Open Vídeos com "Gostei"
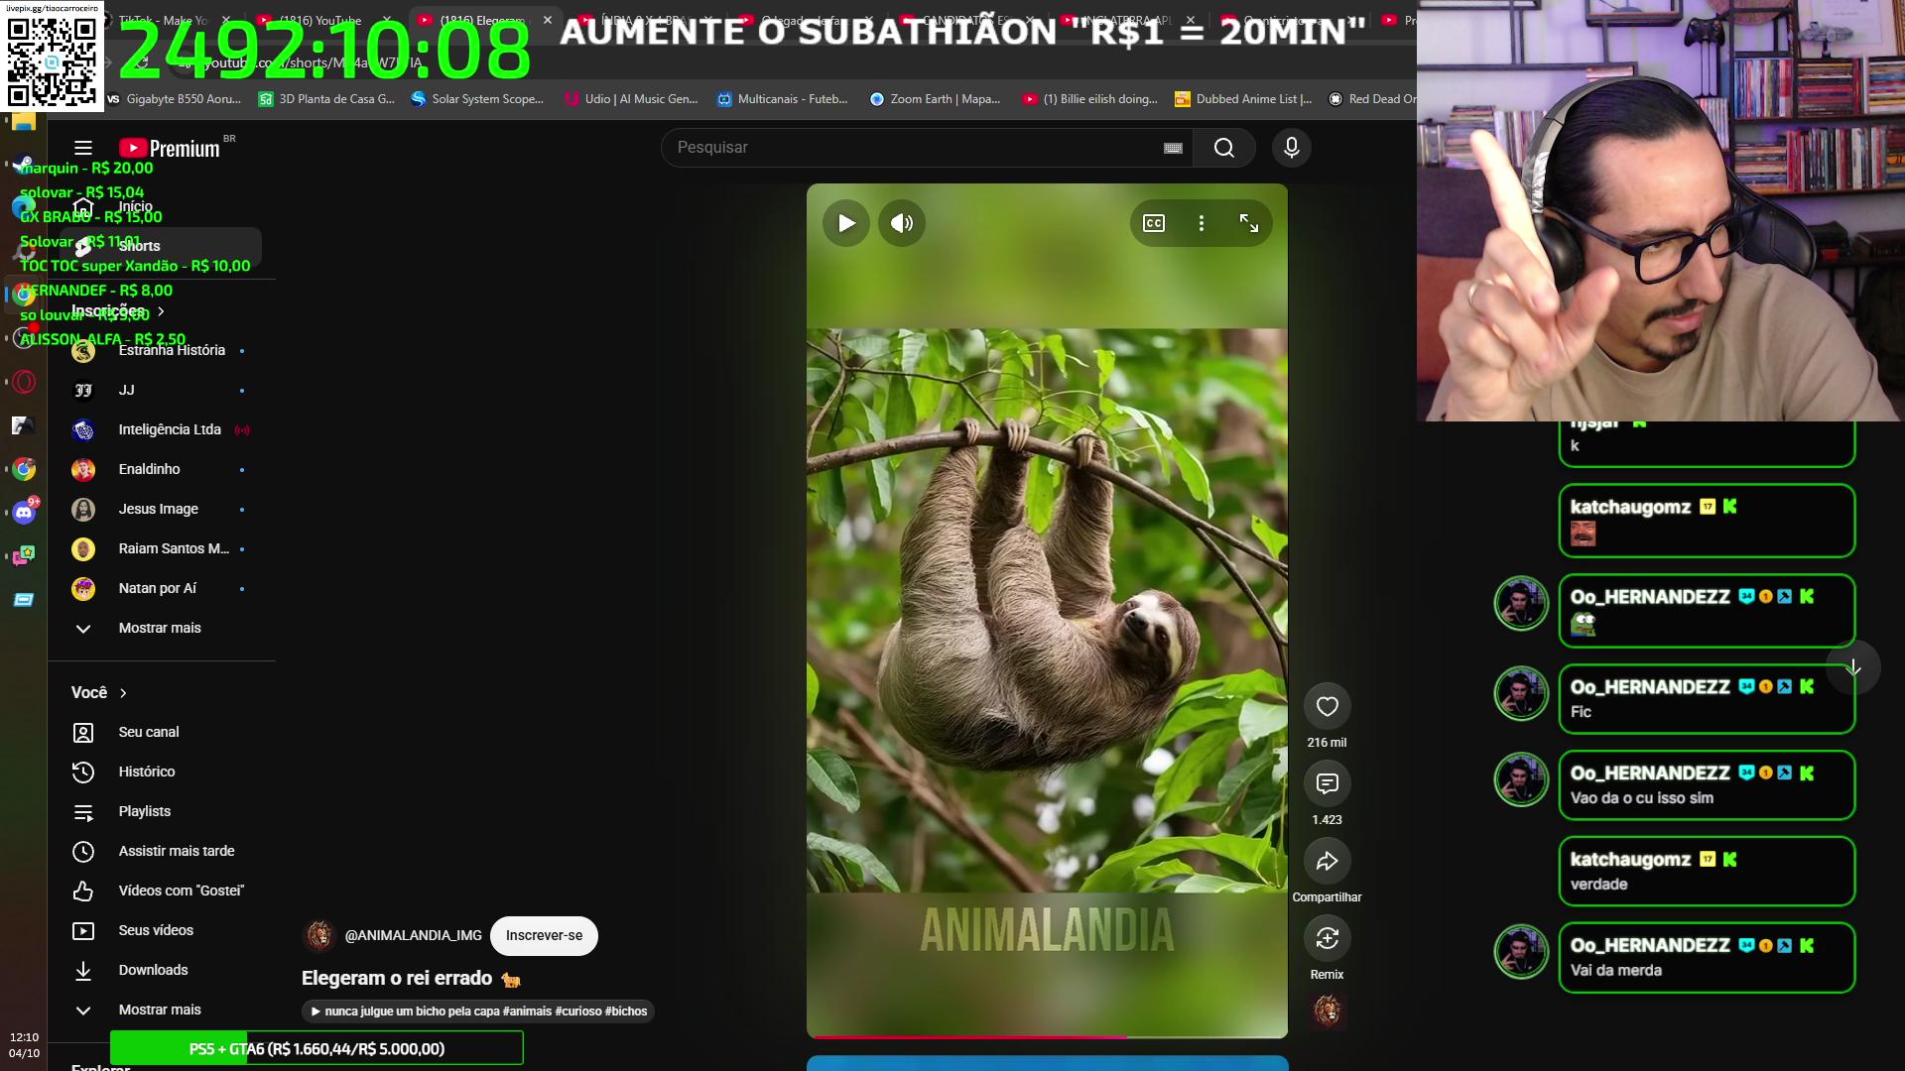 click(x=159, y=891)
